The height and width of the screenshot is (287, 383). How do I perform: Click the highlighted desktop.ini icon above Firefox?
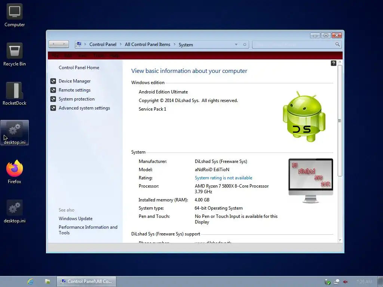pyautogui.click(x=15, y=133)
